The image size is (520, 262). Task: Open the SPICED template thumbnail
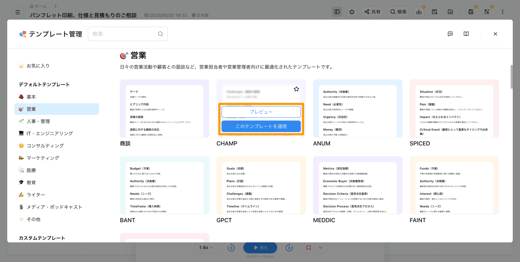pyautogui.click(x=454, y=108)
